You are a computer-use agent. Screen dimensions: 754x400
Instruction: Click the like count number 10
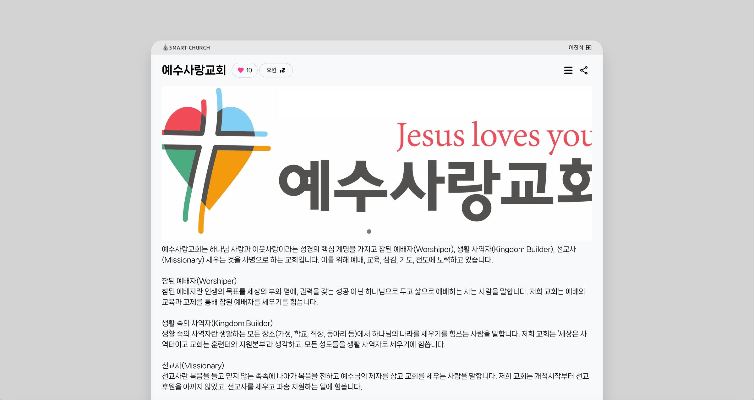point(249,70)
